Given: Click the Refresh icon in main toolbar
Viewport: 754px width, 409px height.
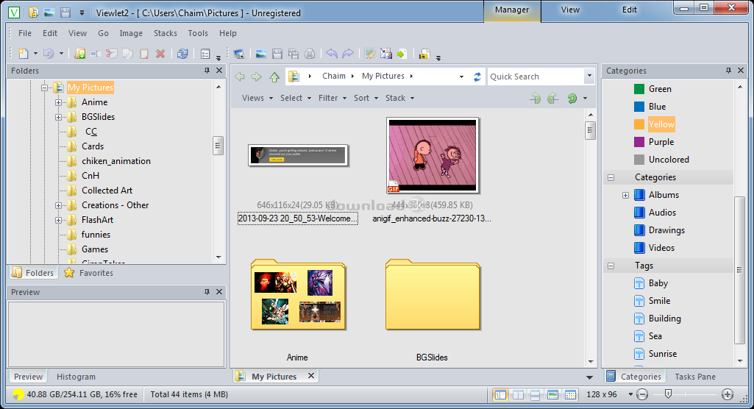Looking at the screenshot, I should (182, 54).
